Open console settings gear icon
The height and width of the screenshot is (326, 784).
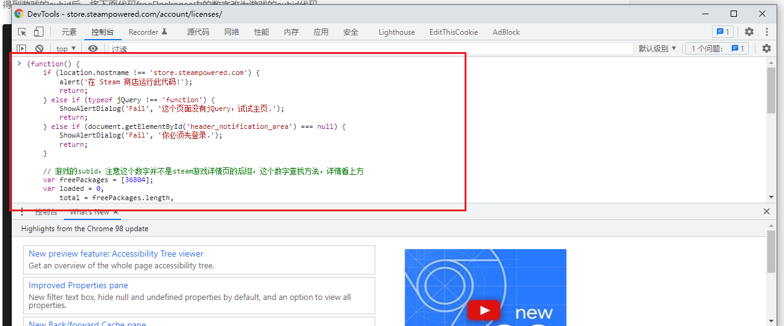[x=767, y=48]
